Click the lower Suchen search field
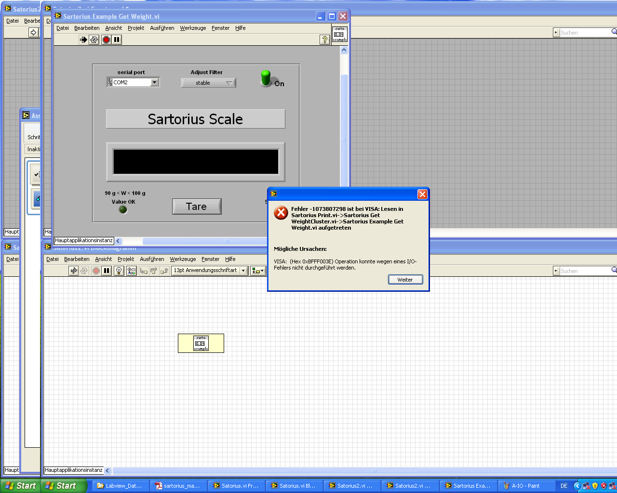The width and height of the screenshot is (617, 493). point(585,271)
